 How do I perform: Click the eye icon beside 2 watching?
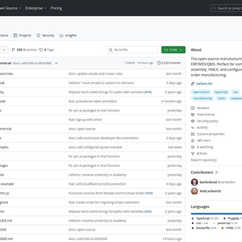(193, 147)
